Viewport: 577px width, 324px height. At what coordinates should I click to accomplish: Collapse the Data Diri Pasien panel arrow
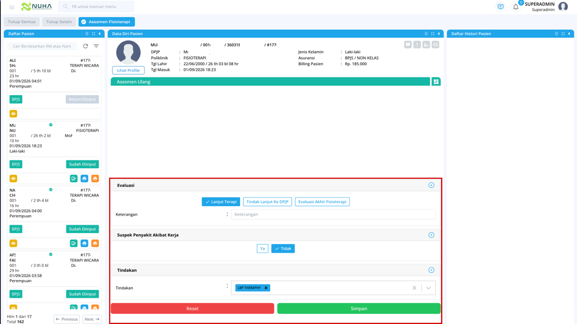tap(439, 34)
